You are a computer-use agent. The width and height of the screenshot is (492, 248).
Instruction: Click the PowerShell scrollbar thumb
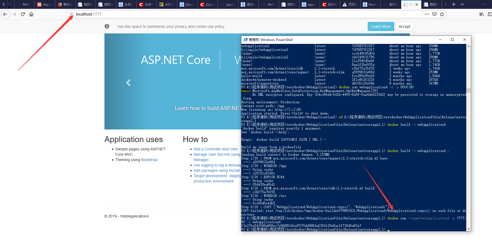(468, 90)
